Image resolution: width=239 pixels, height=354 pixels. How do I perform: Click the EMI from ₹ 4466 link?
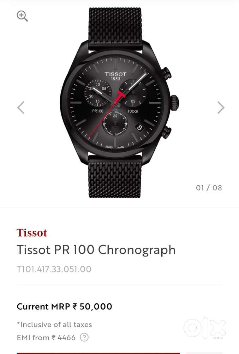coord(46,338)
